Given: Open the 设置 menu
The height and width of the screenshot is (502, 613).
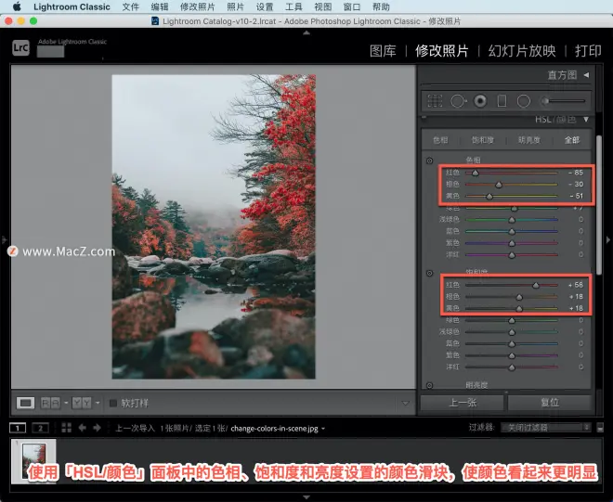Looking at the screenshot, I should coord(265,6).
